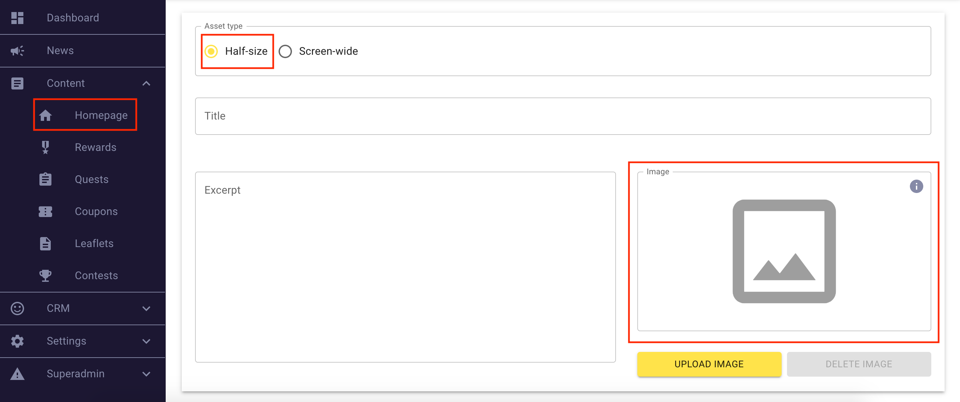The height and width of the screenshot is (402, 960).
Task: Click the Rewards medal icon
Action: click(45, 147)
